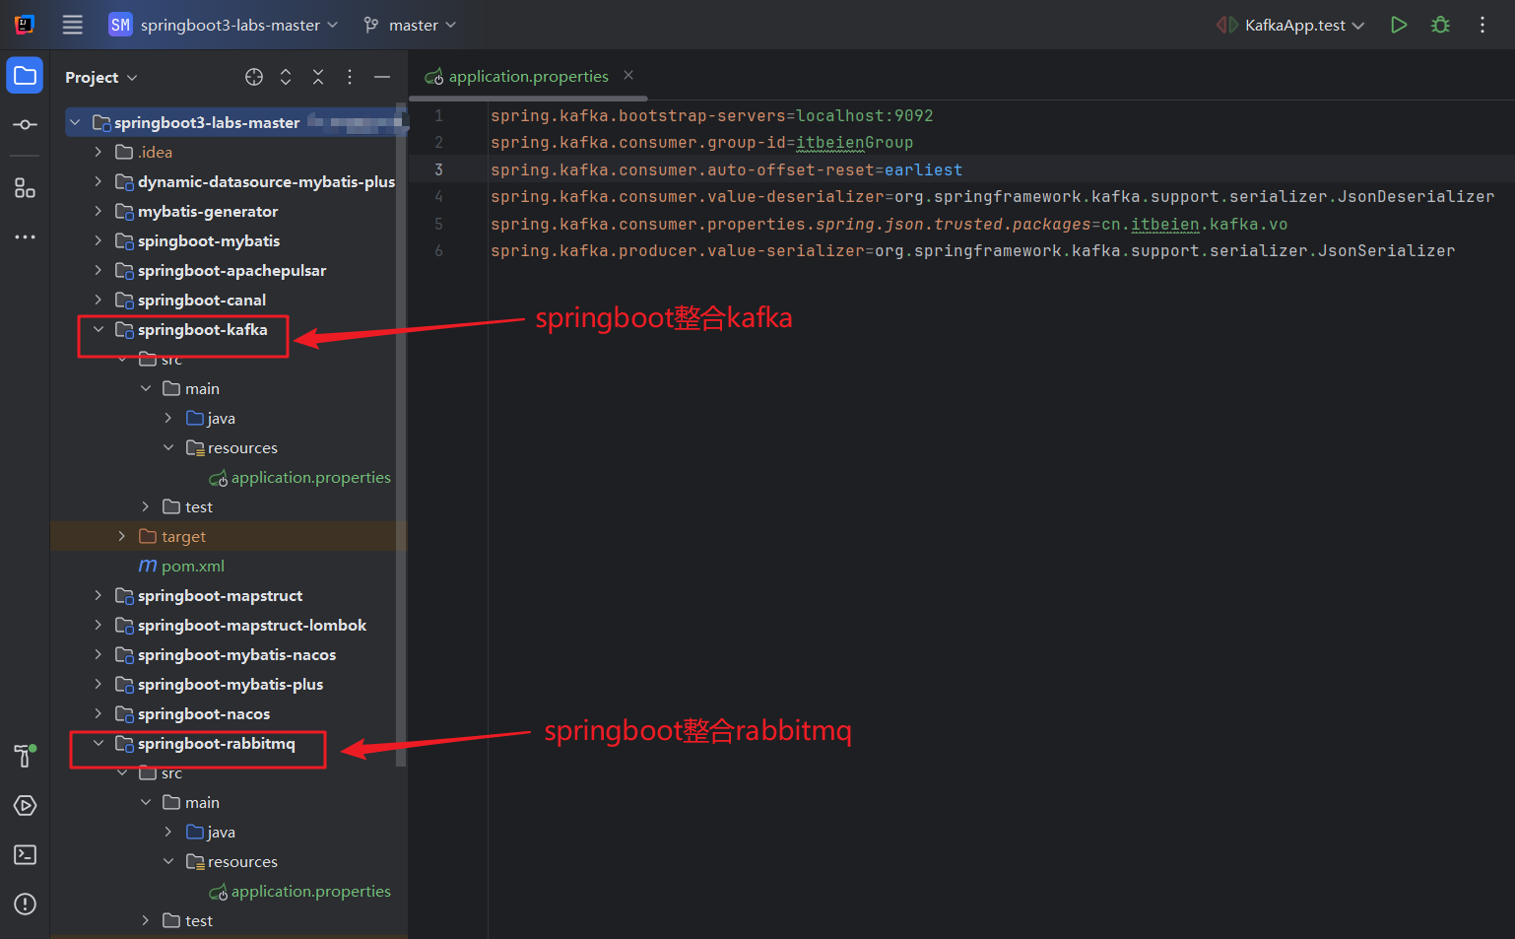This screenshot has height=939, width=1515.
Task: Expand the springboot-apachepulsar module
Action: point(99,270)
